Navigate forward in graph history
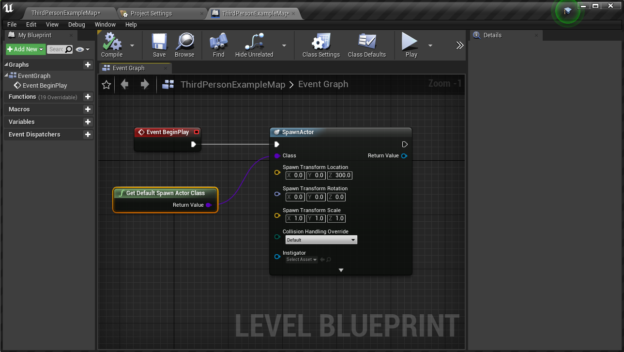The image size is (624, 352). pyautogui.click(x=145, y=84)
